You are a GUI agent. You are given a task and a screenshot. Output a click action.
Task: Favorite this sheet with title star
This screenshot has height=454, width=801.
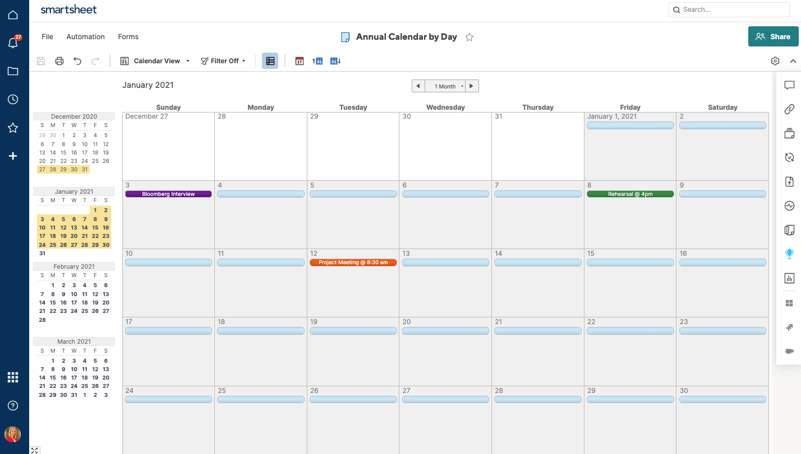coord(469,37)
